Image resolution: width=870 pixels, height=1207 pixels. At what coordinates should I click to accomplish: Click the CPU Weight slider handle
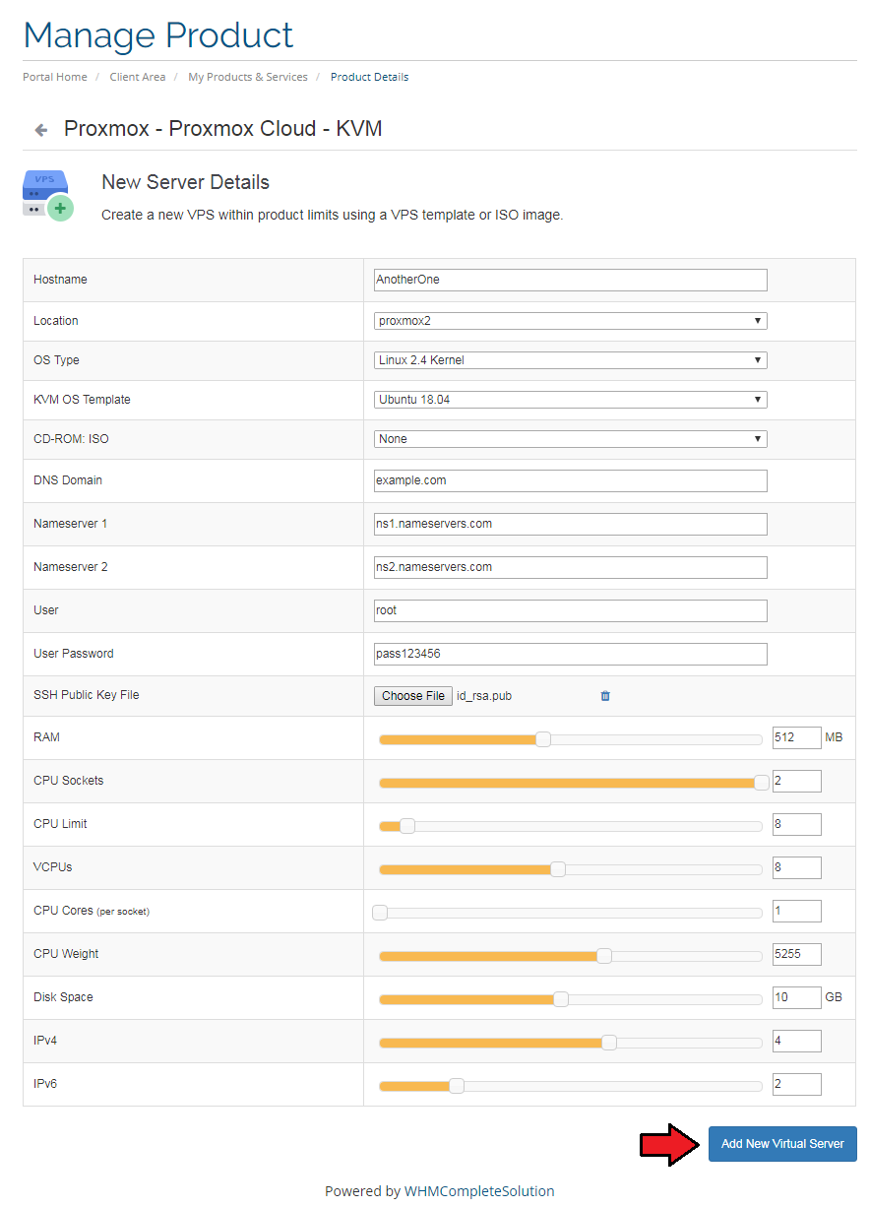(x=604, y=956)
